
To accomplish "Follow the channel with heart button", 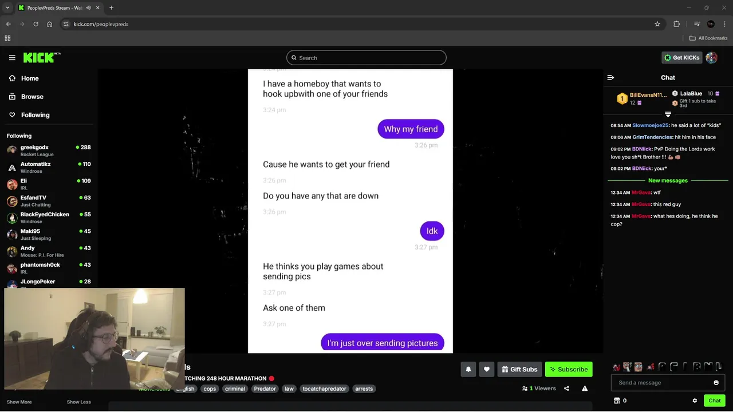I will [486, 369].
